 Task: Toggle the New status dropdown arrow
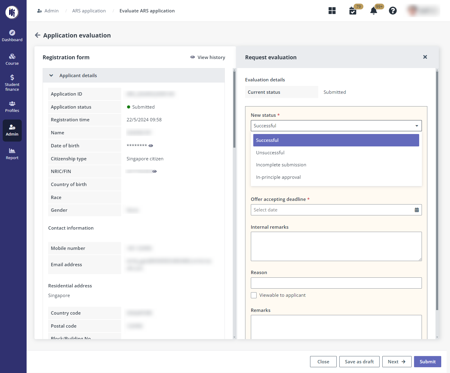(x=417, y=126)
